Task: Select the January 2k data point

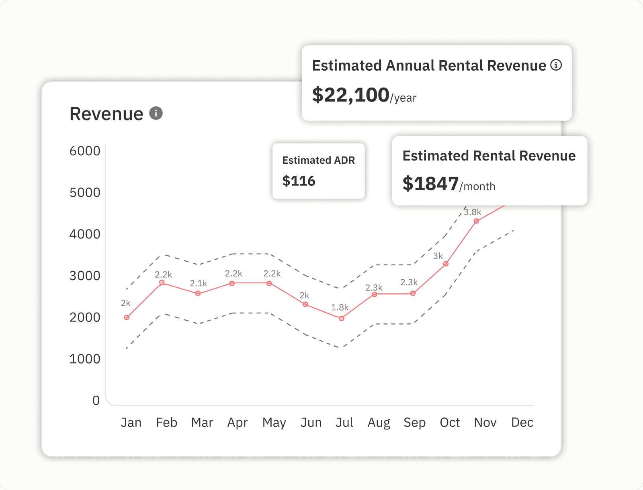Action: (x=127, y=317)
